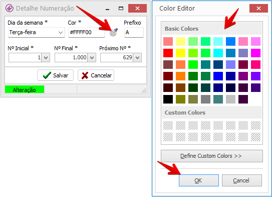The image size is (272, 197).
Task: Open the Nº Inicial dropdown arrow
Action: 46,58
